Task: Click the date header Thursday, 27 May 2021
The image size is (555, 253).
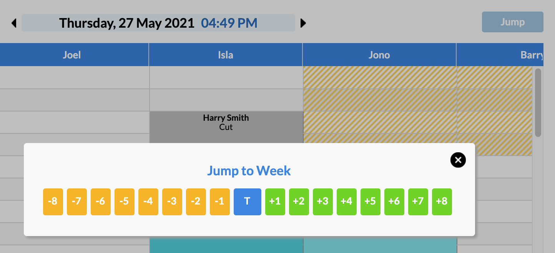Action: (x=126, y=23)
